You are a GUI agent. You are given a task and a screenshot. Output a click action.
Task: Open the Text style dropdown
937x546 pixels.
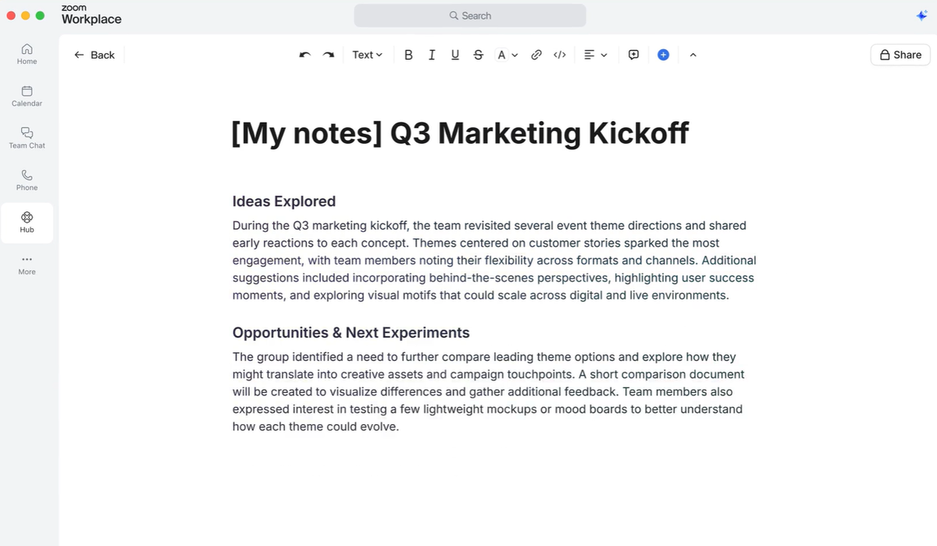coord(367,55)
